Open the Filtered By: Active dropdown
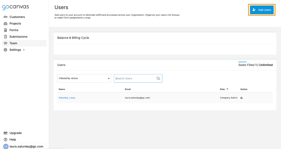The image size is (281, 149). click(x=84, y=78)
